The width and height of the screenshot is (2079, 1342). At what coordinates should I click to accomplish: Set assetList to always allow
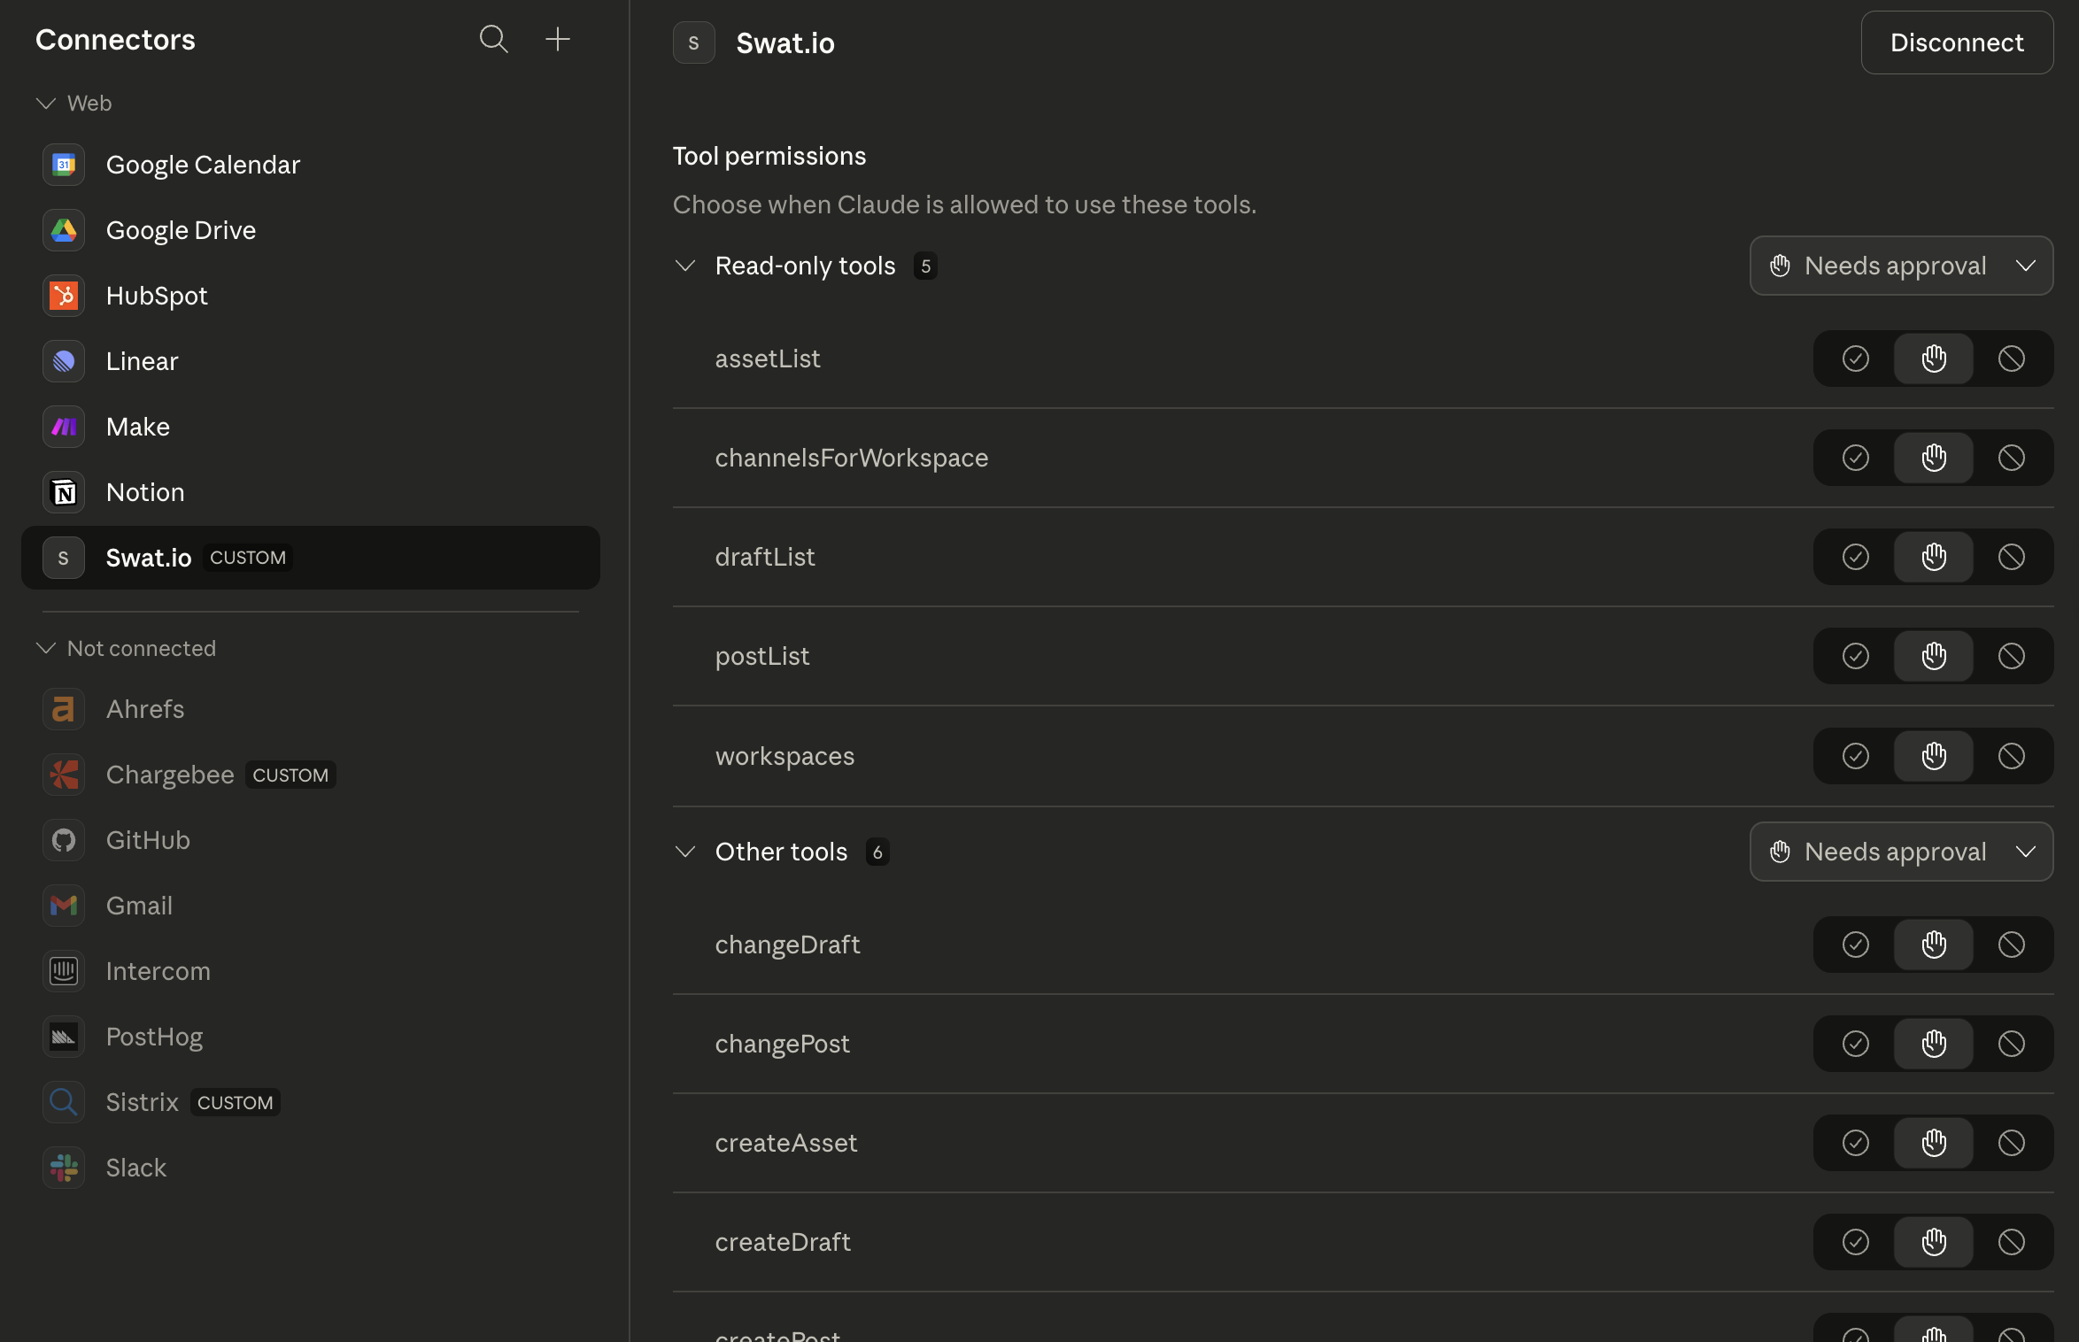[x=1856, y=359]
